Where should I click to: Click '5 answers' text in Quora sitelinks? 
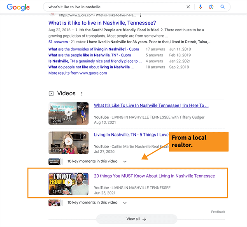click(x=154, y=55)
